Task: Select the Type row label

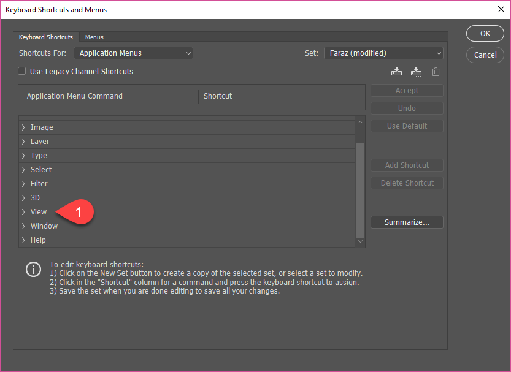Action: click(x=39, y=156)
